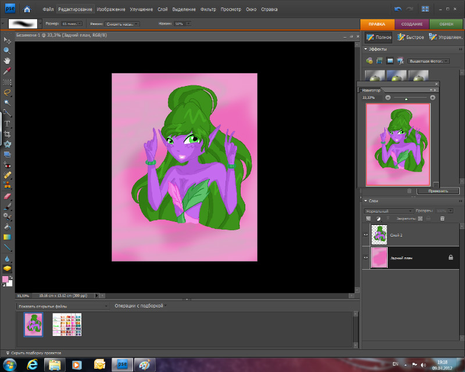
Task: Switch to the СОЗДАНИЕ tab
Action: point(412,24)
